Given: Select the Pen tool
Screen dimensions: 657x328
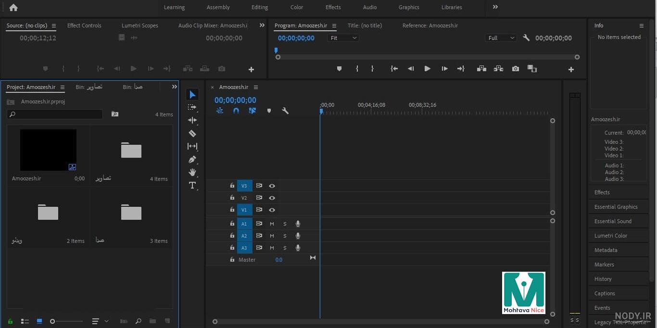Looking at the screenshot, I should tap(192, 159).
